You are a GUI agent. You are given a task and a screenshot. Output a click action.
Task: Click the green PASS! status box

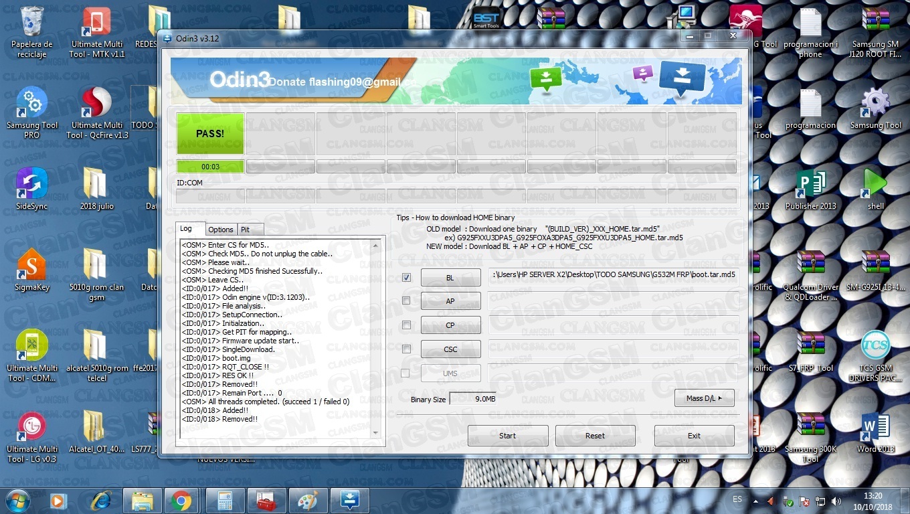(210, 133)
